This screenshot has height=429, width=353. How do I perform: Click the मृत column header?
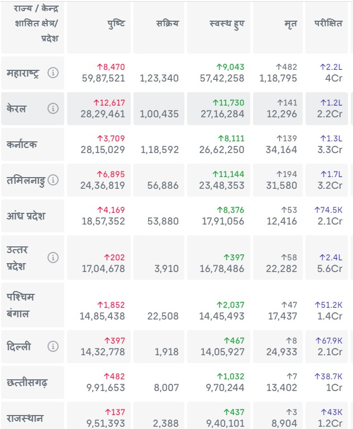[290, 24]
